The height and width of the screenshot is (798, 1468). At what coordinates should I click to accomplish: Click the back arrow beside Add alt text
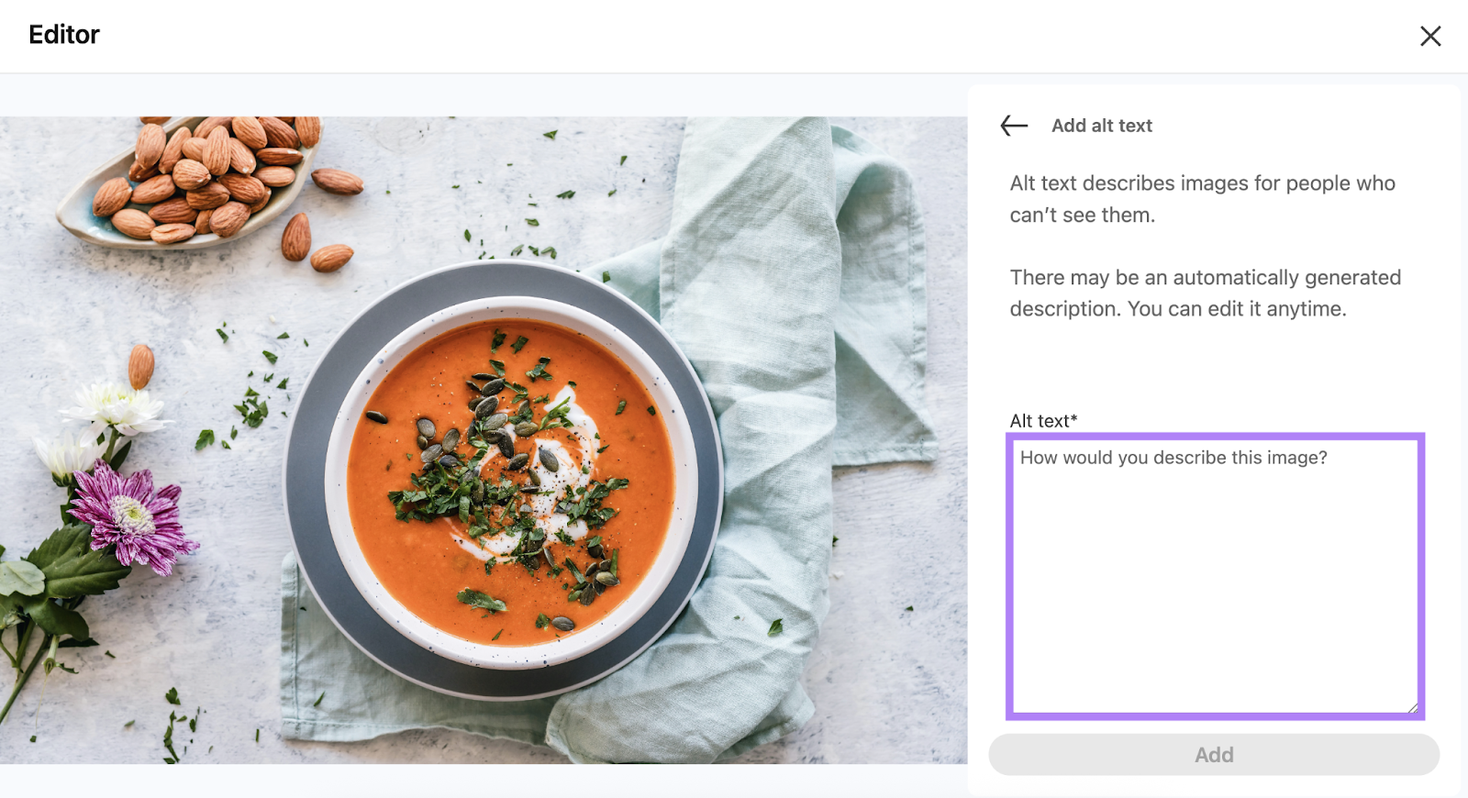coord(1012,126)
